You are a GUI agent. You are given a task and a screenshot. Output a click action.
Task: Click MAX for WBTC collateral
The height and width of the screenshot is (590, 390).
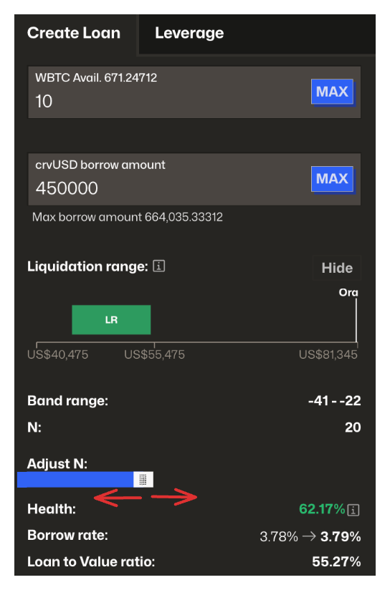332,92
